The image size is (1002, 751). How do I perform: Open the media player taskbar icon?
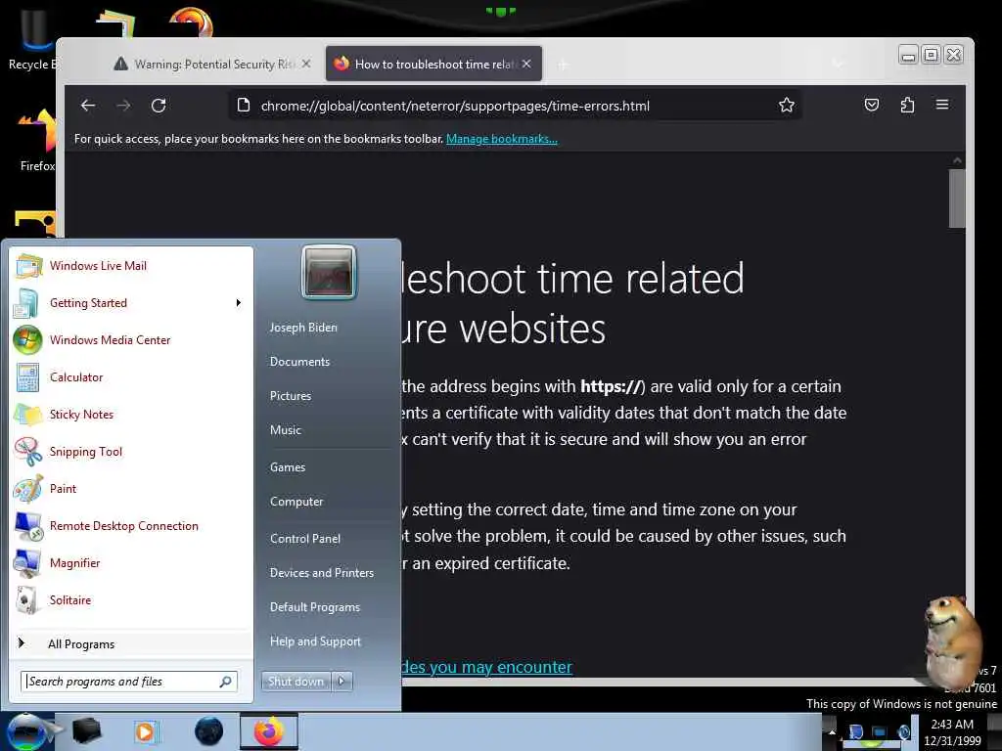tap(146, 731)
